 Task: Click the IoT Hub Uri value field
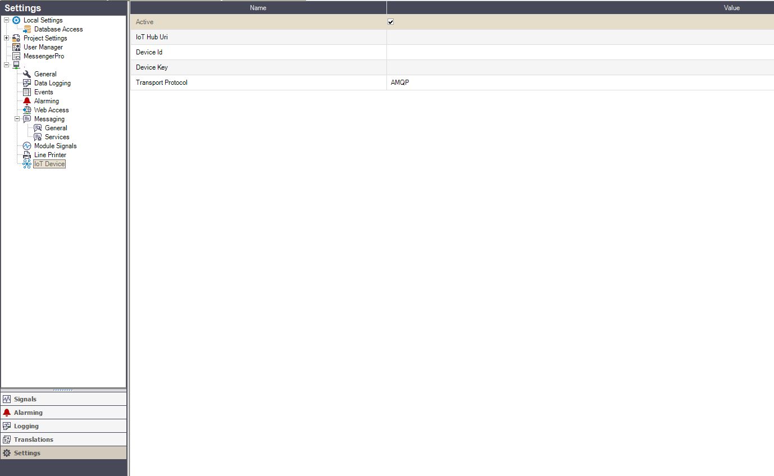point(580,37)
